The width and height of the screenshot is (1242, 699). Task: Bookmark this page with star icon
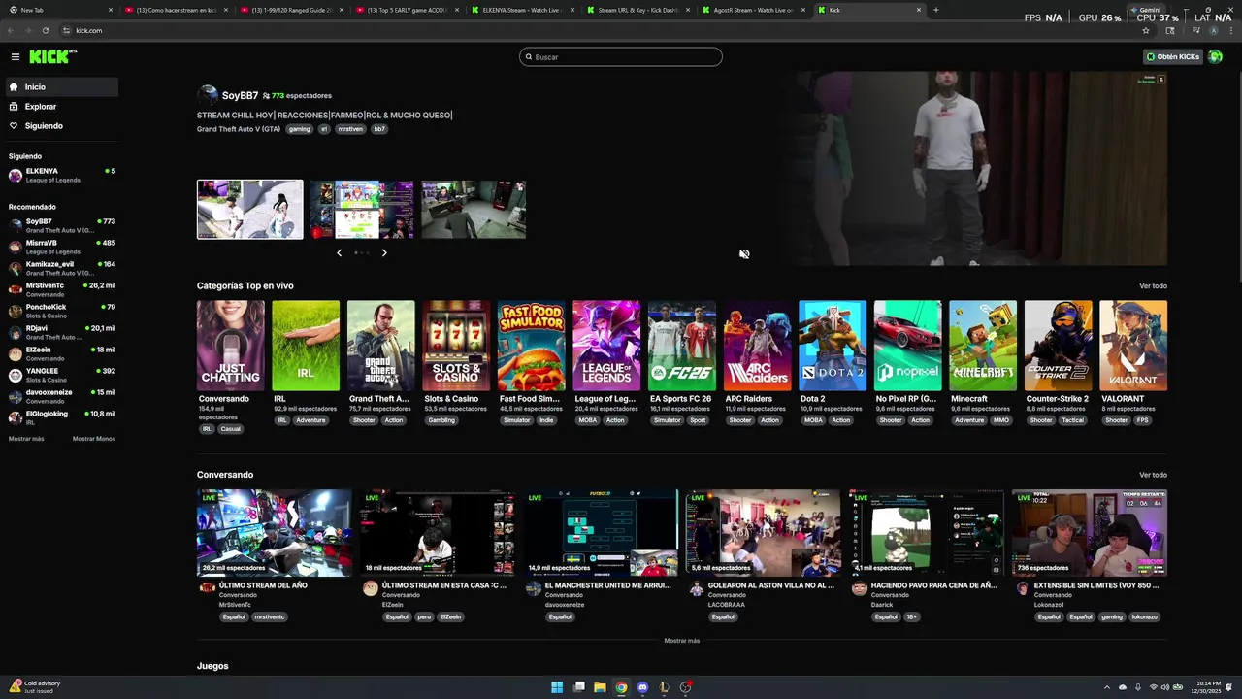[x=1146, y=30]
